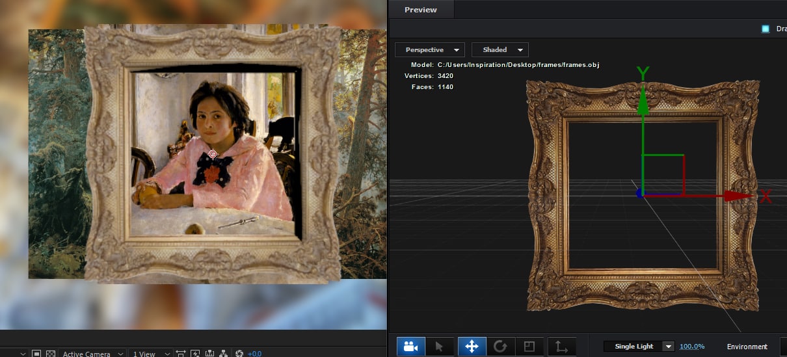This screenshot has width=787, height=357.
Task: Click the model path frames.obj text
Action: pyautogui.click(x=518, y=65)
